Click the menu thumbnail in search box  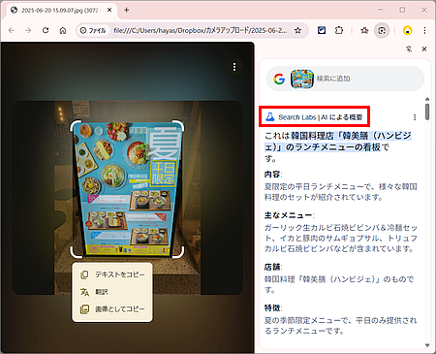(x=302, y=79)
